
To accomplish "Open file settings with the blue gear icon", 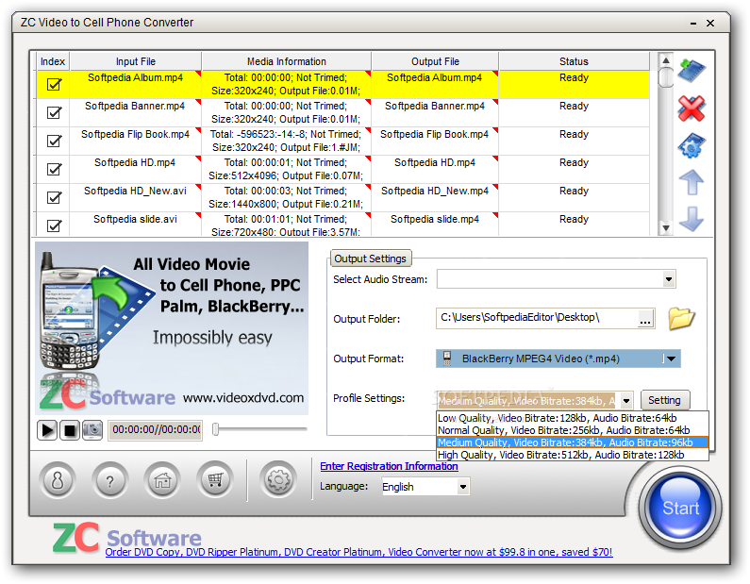I will (692, 145).
